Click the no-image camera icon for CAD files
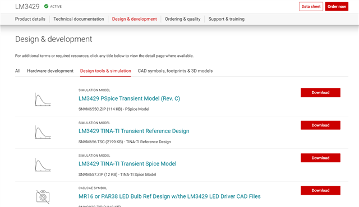 (43, 197)
